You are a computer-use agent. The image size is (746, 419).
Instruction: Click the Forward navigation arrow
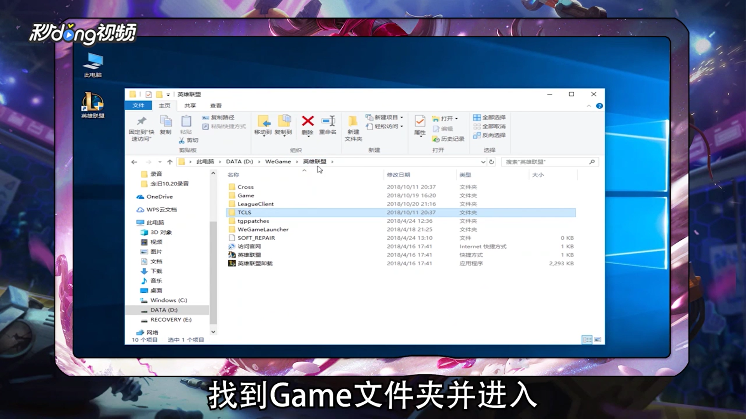point(148,162)
